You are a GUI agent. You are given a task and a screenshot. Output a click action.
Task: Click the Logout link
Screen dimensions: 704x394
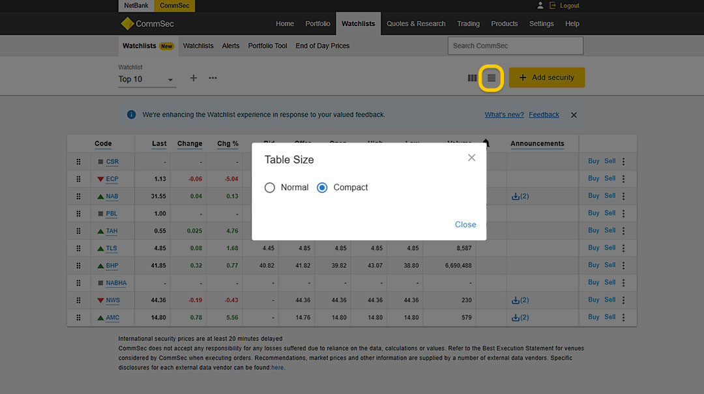point(569,5)
